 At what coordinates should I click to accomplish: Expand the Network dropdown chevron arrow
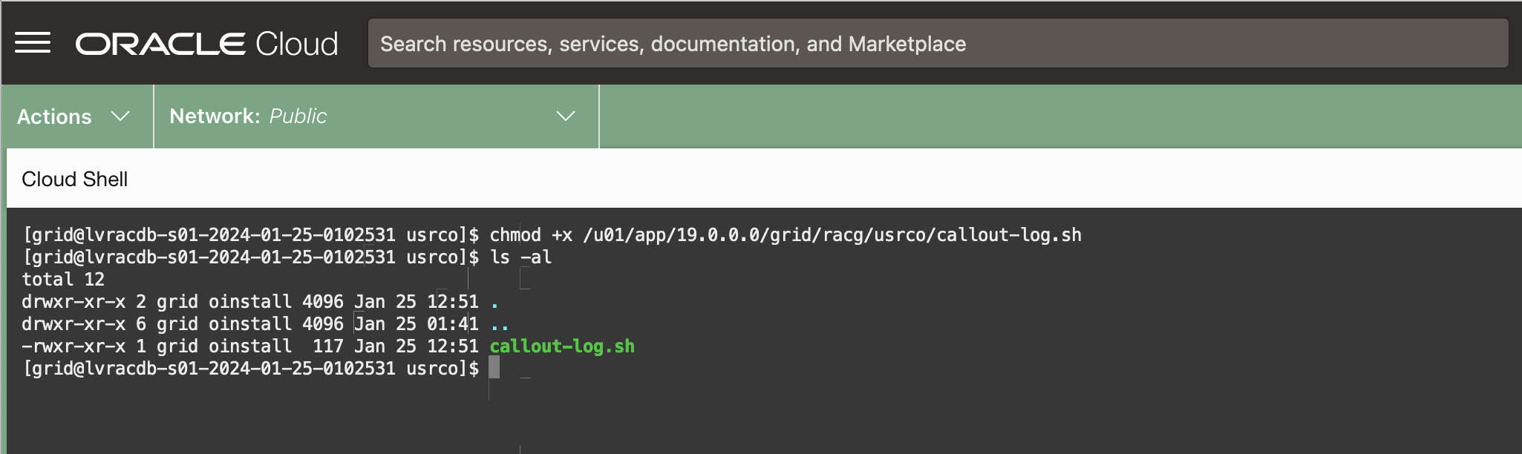point(566,116)
